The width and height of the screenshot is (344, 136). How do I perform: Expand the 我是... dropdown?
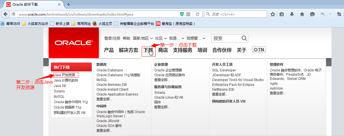tap(177, 38)
